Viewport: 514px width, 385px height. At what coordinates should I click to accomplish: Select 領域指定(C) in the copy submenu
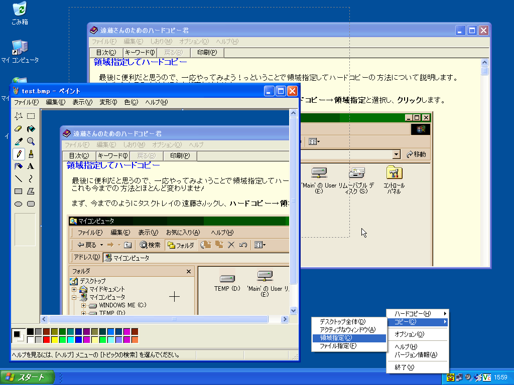tap(349, 338)
